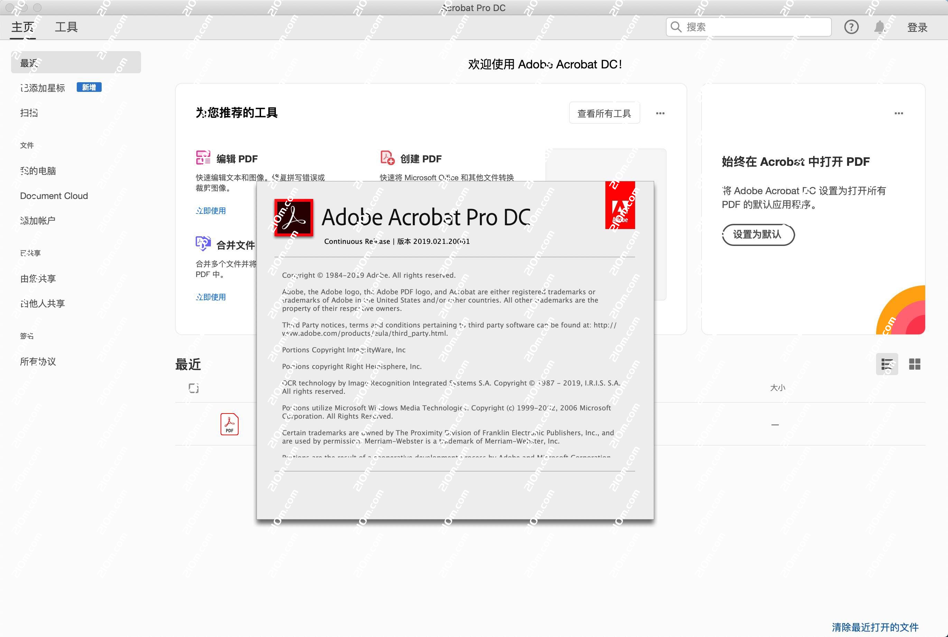
Task: Click the 设置为默认 button
Action: tap(758, 235)
